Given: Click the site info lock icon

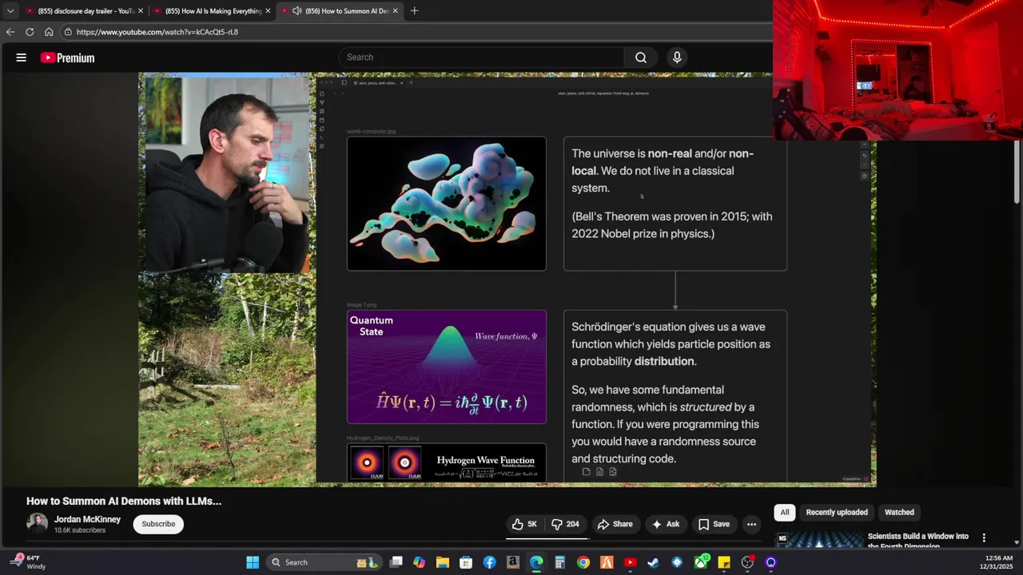Looking at the screenshot, I should click(x=69, y=32).
